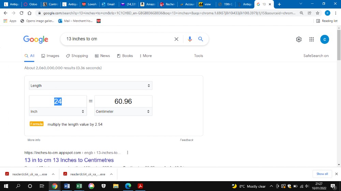Select the News search tab
This screenshot has width=341, height=191.
(x=102, y=56)
